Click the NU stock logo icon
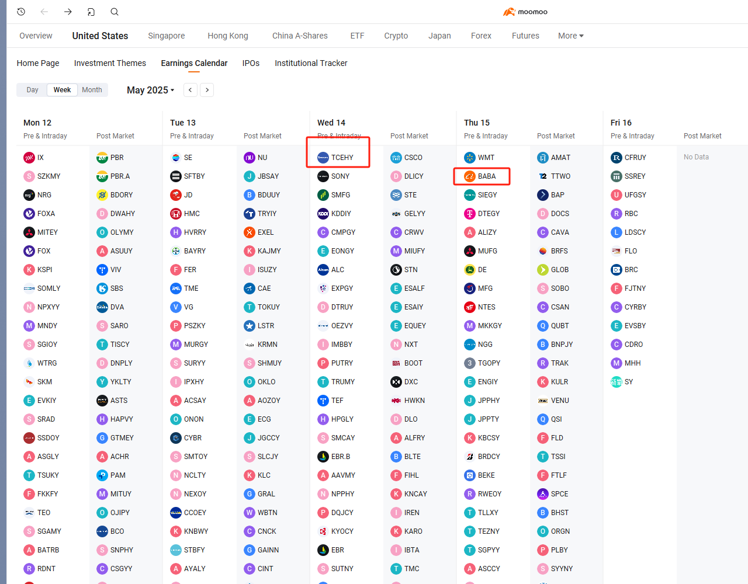 [250, 158]
